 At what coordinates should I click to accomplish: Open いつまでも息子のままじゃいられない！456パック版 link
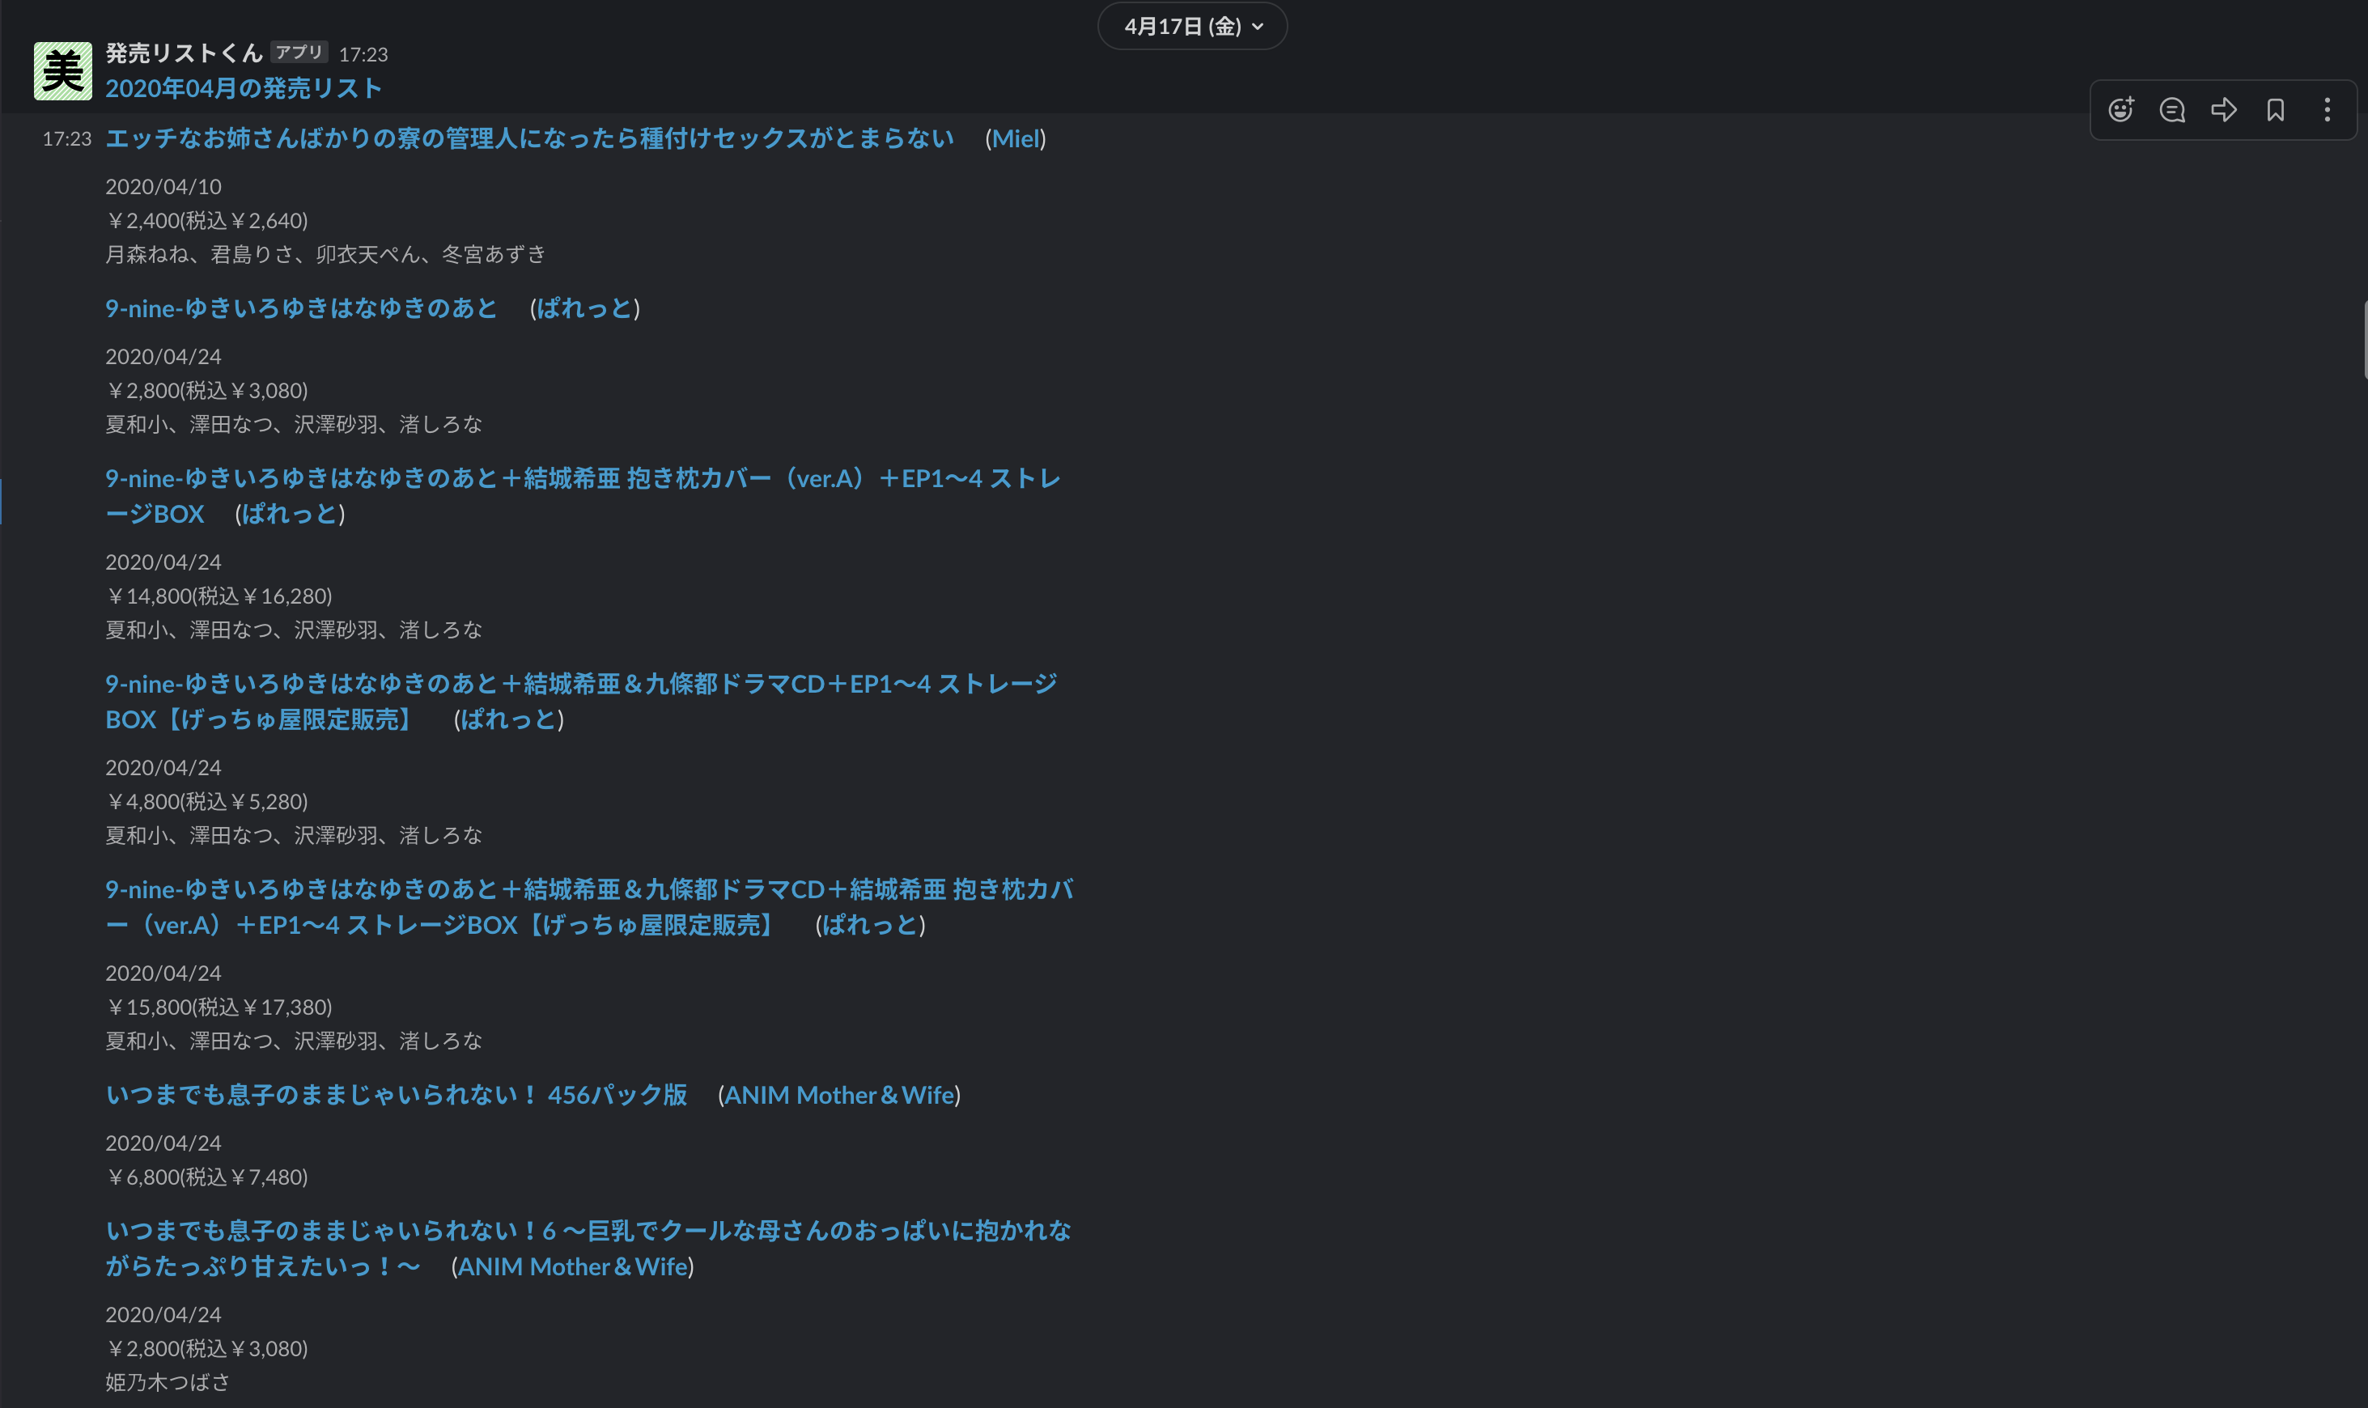396,1095
